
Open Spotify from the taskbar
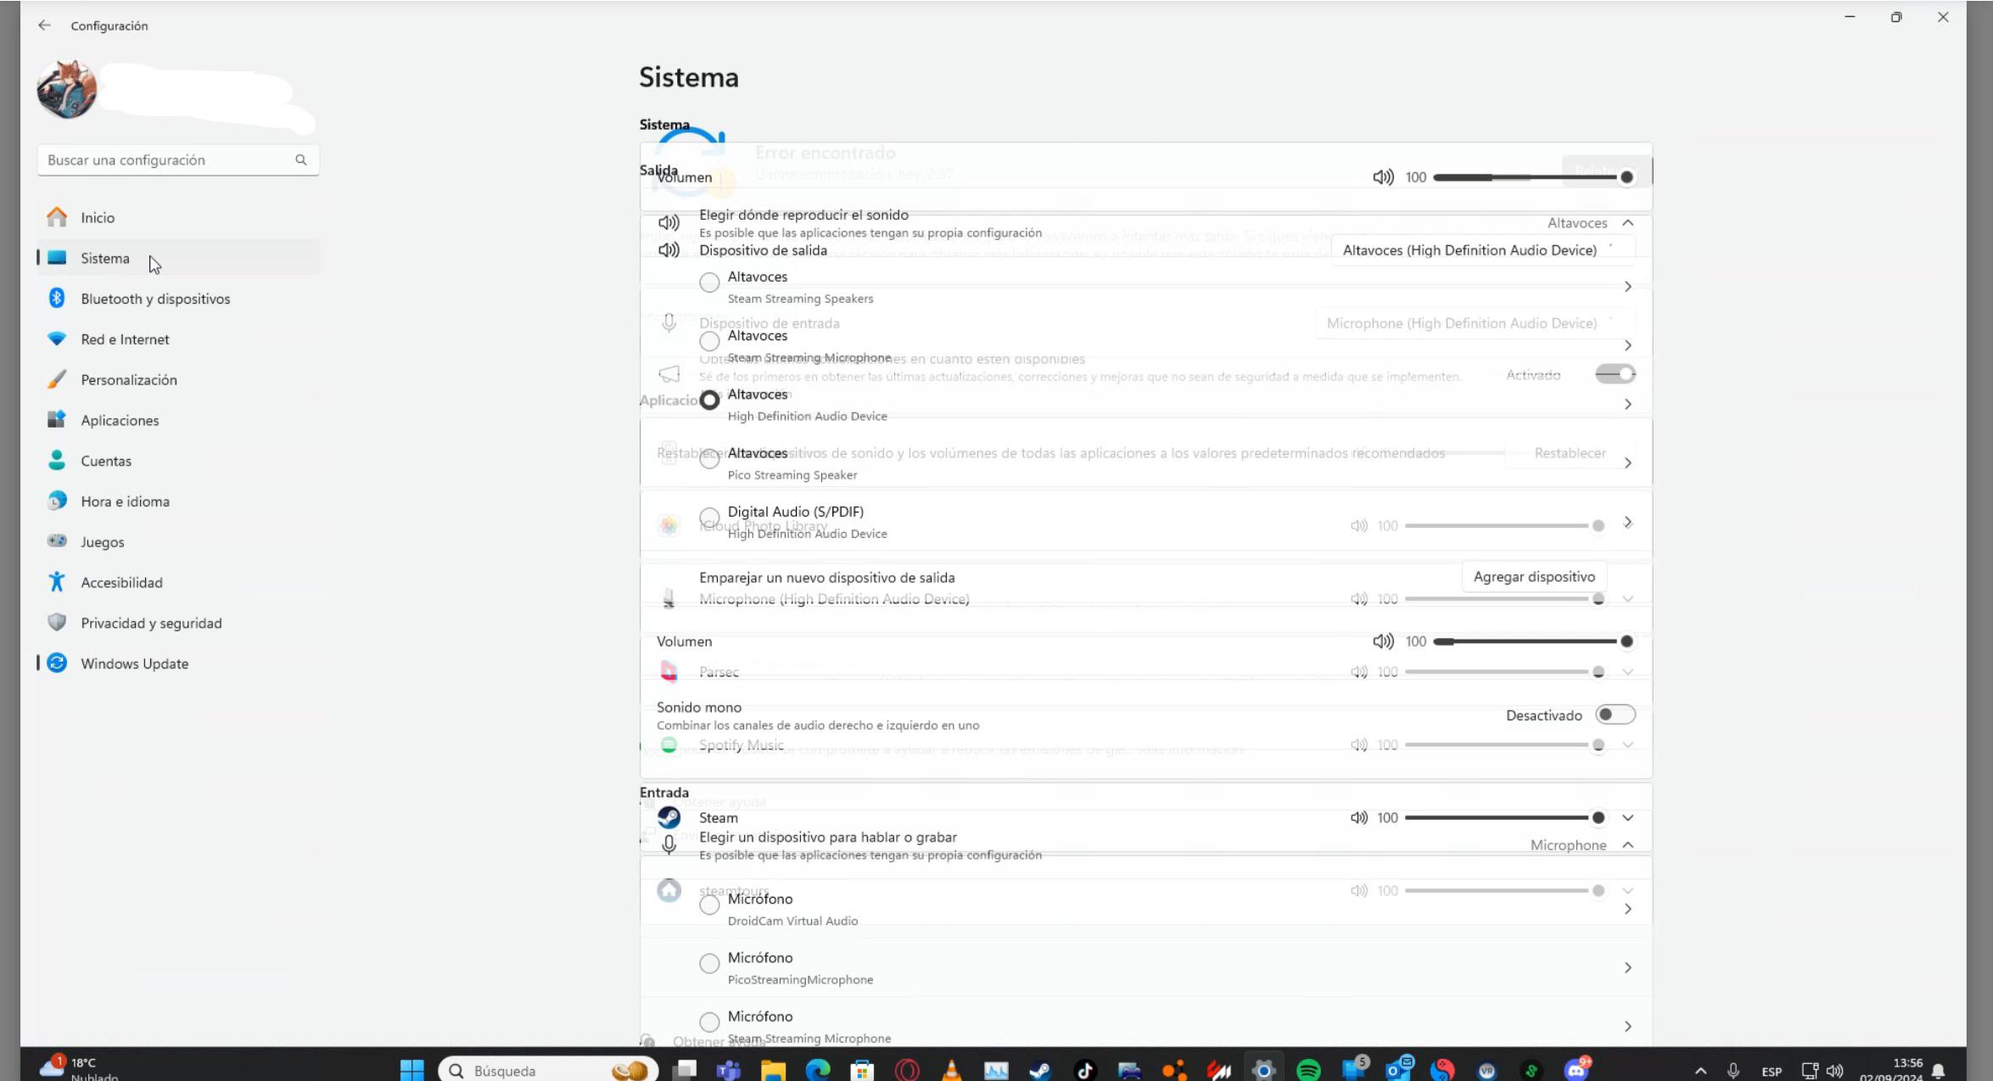(1308, 1070)
